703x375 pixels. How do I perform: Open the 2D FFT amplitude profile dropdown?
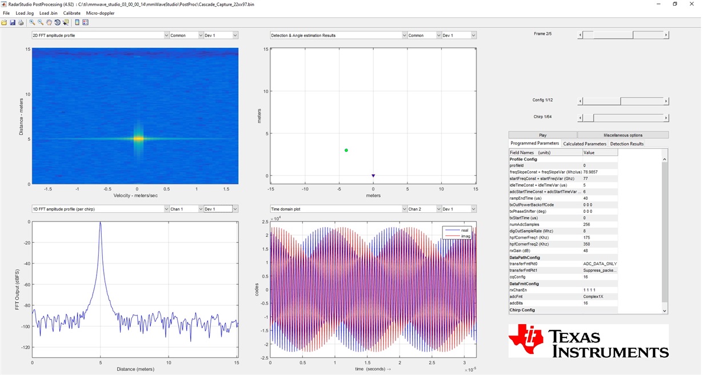(100, 35)
